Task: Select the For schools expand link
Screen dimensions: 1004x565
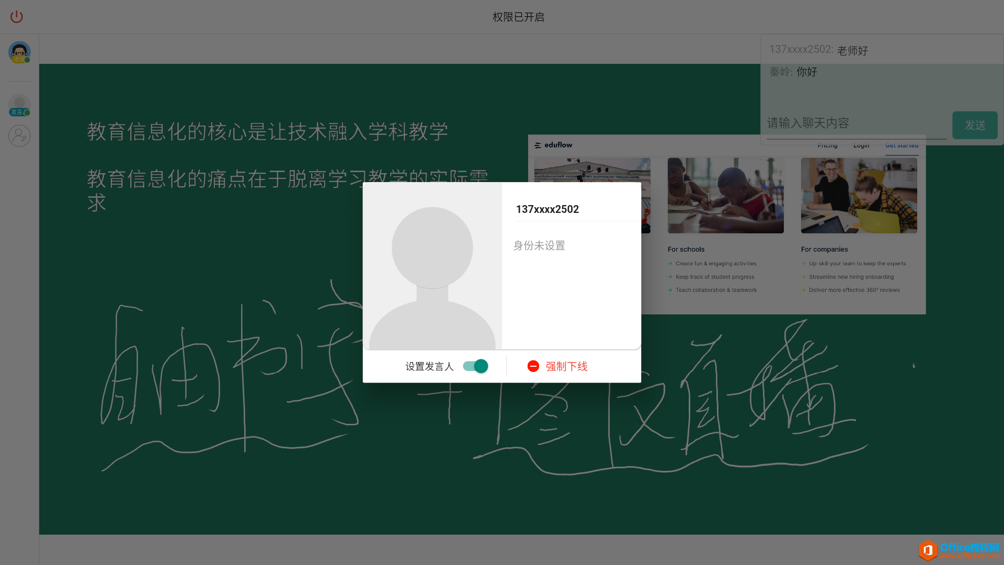Action: coord(686,249)
